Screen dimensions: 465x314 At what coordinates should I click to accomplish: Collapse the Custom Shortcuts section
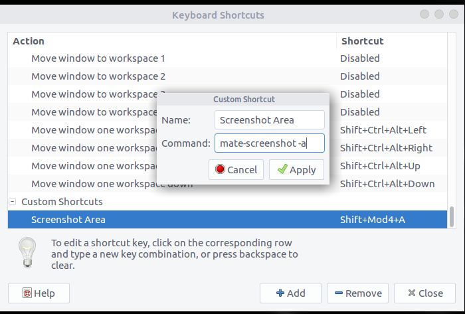13,201
